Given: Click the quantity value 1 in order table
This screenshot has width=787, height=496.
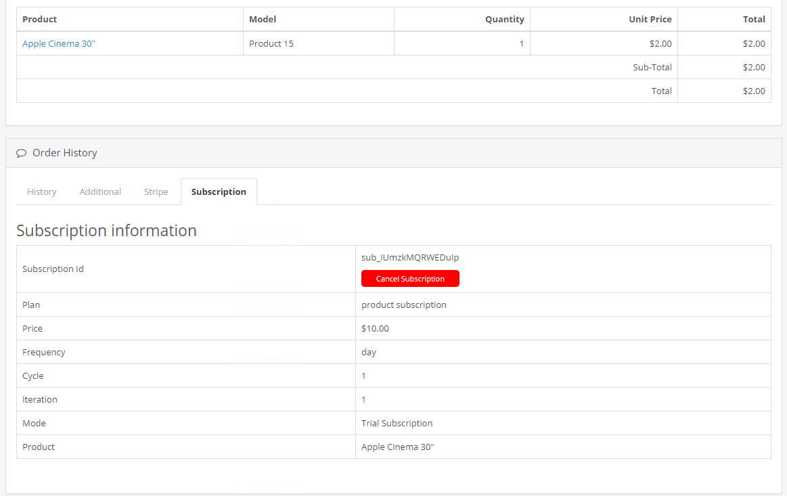Looking at the screenshot, I should (522, 44).
